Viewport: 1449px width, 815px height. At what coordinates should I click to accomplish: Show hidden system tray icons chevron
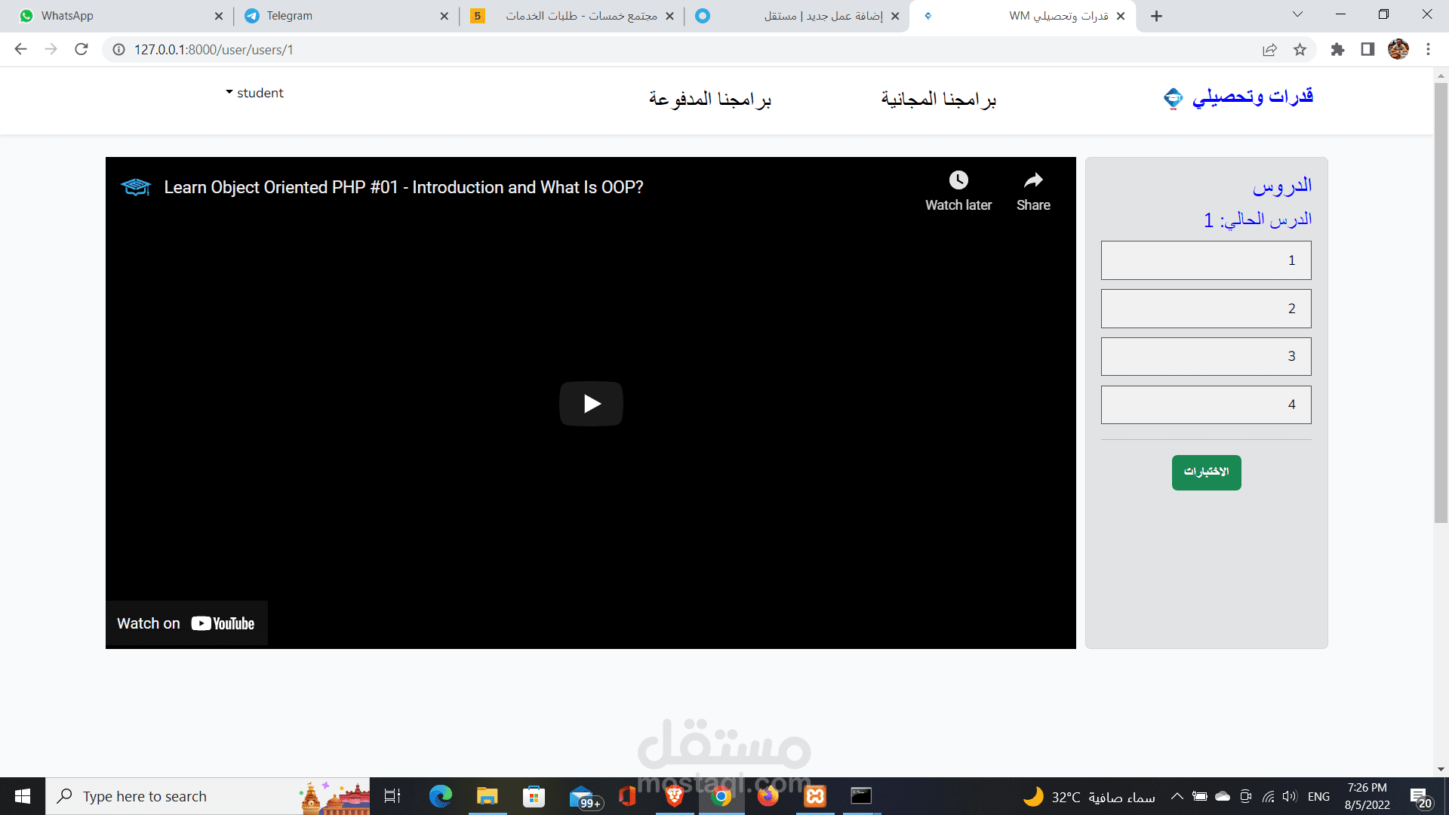(1177, 796)
